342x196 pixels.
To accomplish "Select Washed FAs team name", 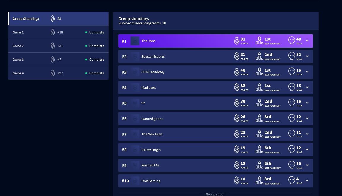I will [150, 165].
